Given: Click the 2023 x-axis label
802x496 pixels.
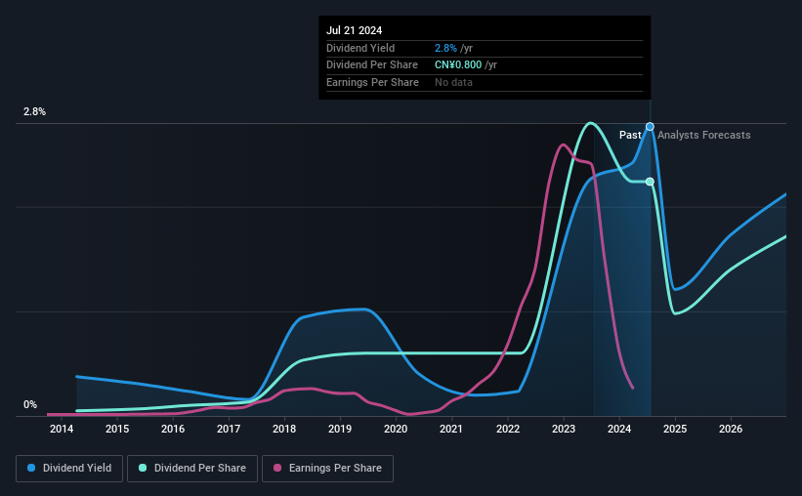Looking at the screenshot, I should point(564,429).
